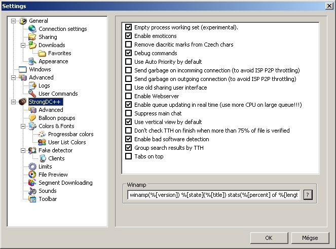The image size is (336, 249).
Task: Open the Toolbar settings page
Action: pos(48,199)
